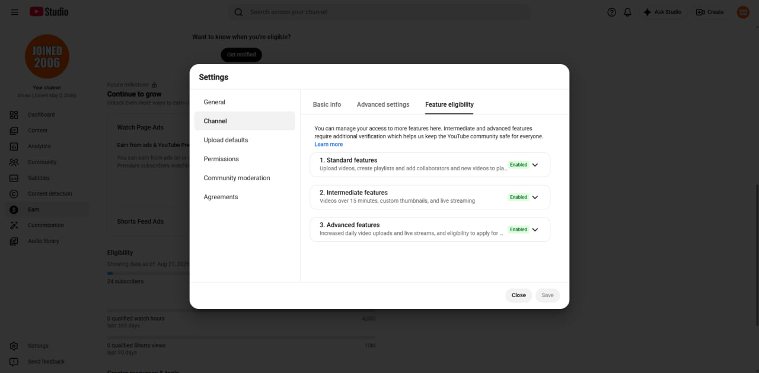Select Permissions in Settings dialog
The image size is (759, 373).
click(244, 159)
